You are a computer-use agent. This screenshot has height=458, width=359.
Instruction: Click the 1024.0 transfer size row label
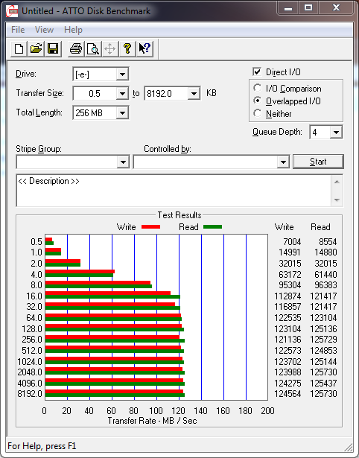pos(30,362)
